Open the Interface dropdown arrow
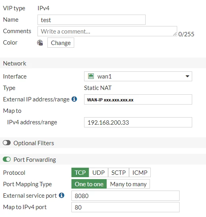Image resolution: width=206 pixels, height=217 pixels. (x=187, y=76)
